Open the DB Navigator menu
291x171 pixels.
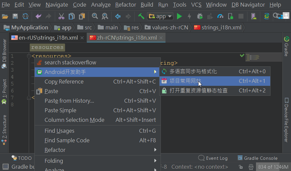248,5
